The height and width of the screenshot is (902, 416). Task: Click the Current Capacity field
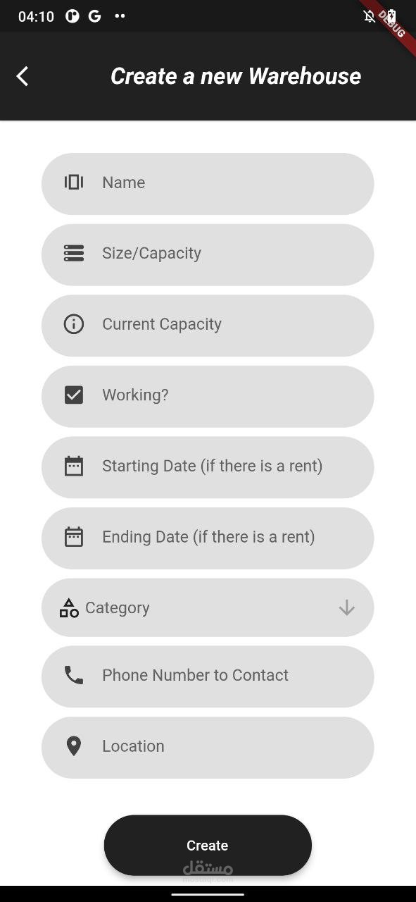click(x=208, y=326)
